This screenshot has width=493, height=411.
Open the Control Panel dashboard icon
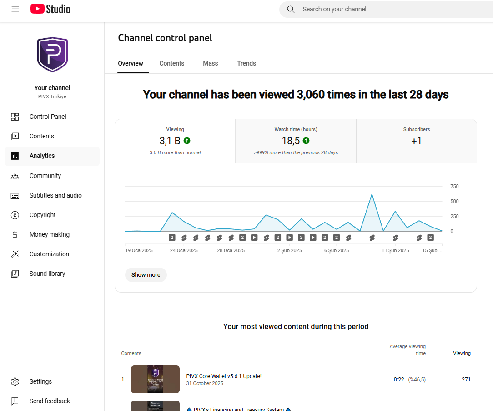15,117
